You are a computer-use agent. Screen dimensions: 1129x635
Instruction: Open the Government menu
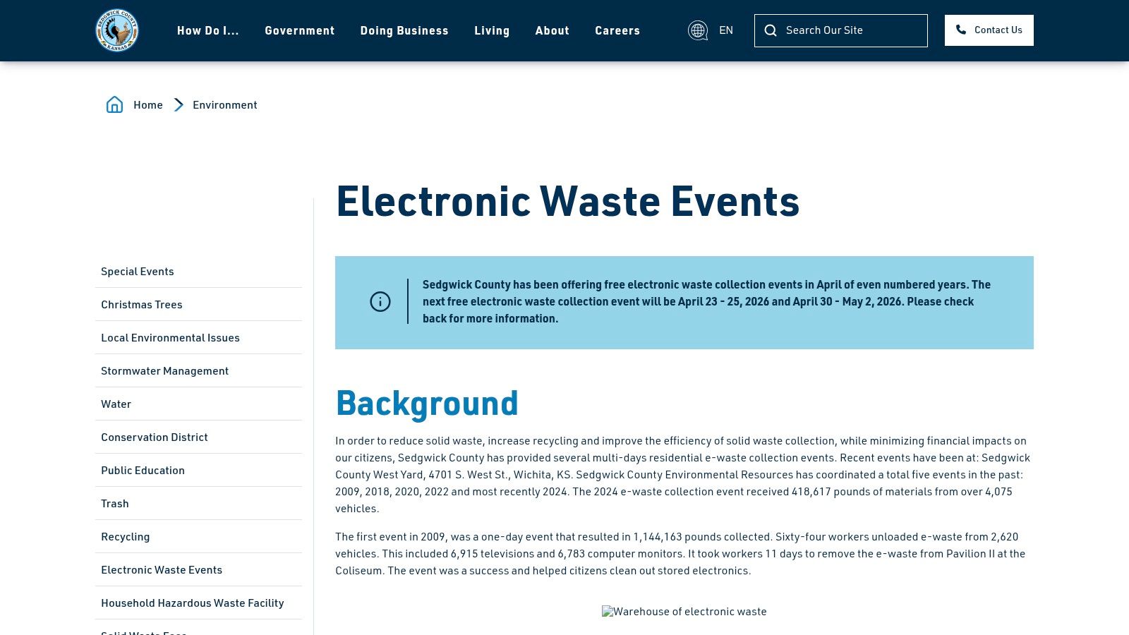(299, 30)
